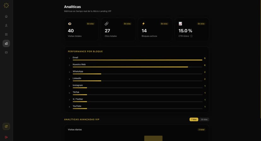Image resolution: width=261 pixels, height=141 pixels.
Task: Open the Home icon in sidebar
Action: click(6, 16)
